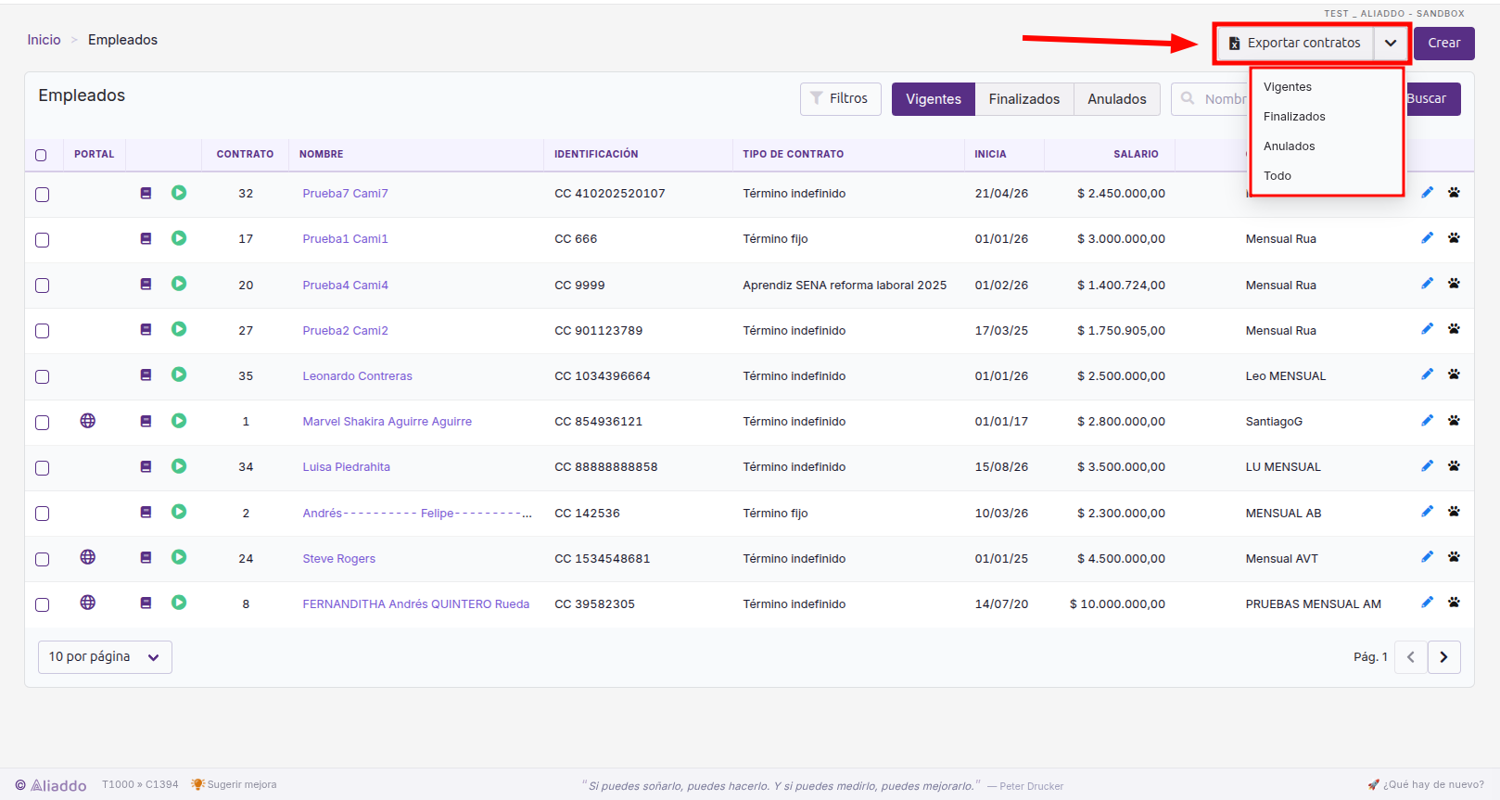
Task: Choose Finalizados in the export dropdown menu
Action: click(1327, 117)
